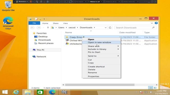Image resolution: width=170 pixels, height=95 pixels.
Task: Select Favorites in navigation pane
Action: 41,33
